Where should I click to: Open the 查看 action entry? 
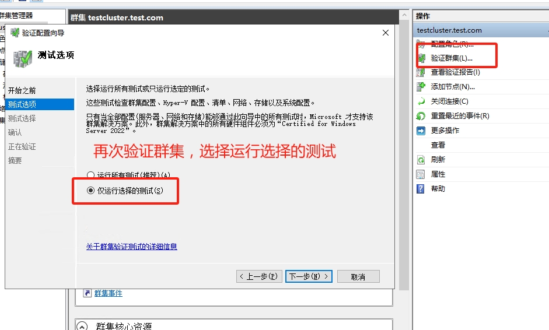438,145
